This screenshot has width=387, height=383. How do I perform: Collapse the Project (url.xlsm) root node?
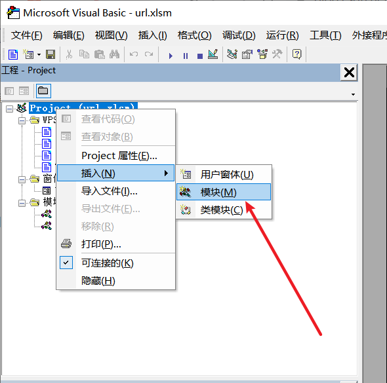(x=9, y=109)
